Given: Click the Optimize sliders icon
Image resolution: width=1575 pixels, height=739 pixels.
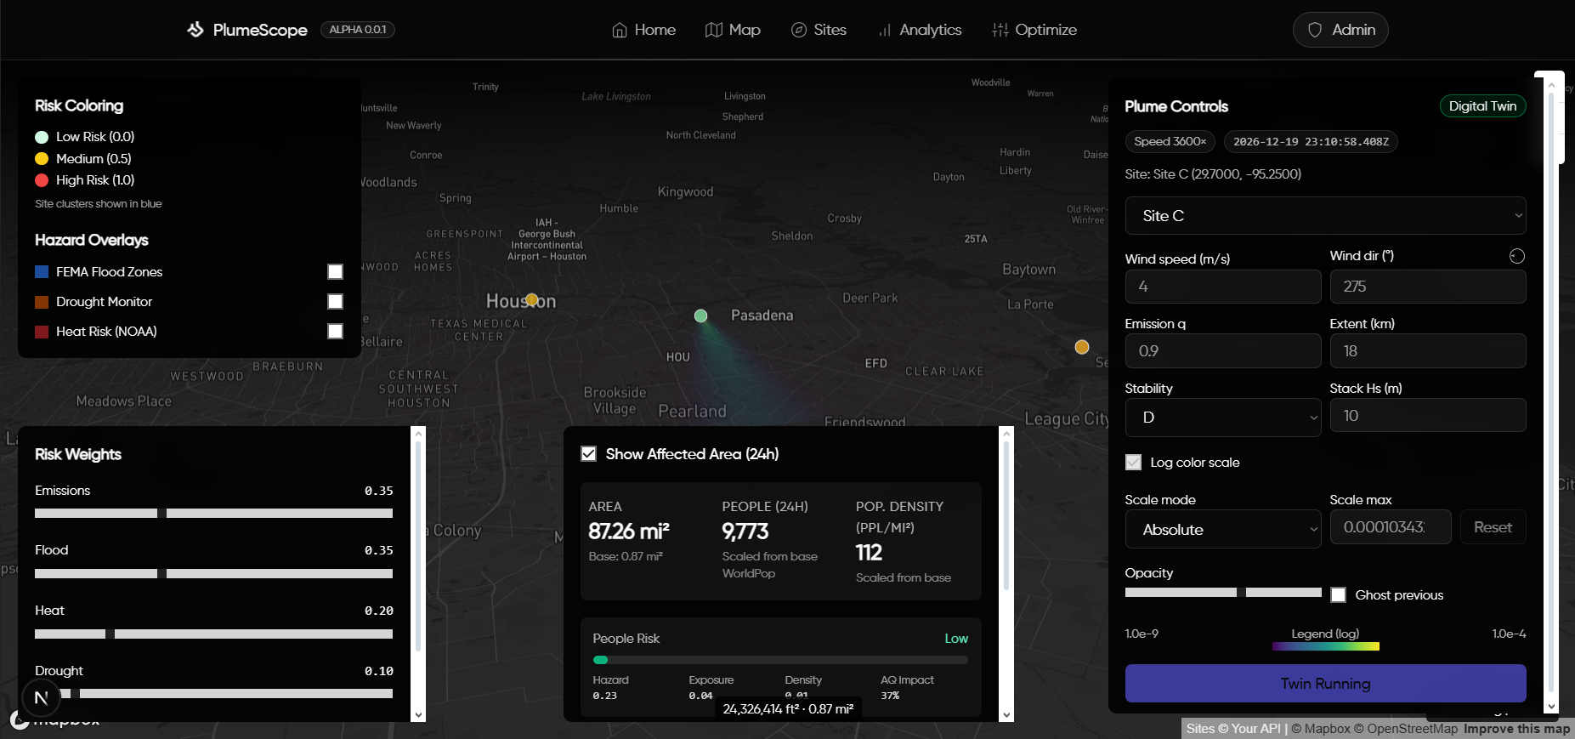Looking at the screenshot, I should point(1000,30).
